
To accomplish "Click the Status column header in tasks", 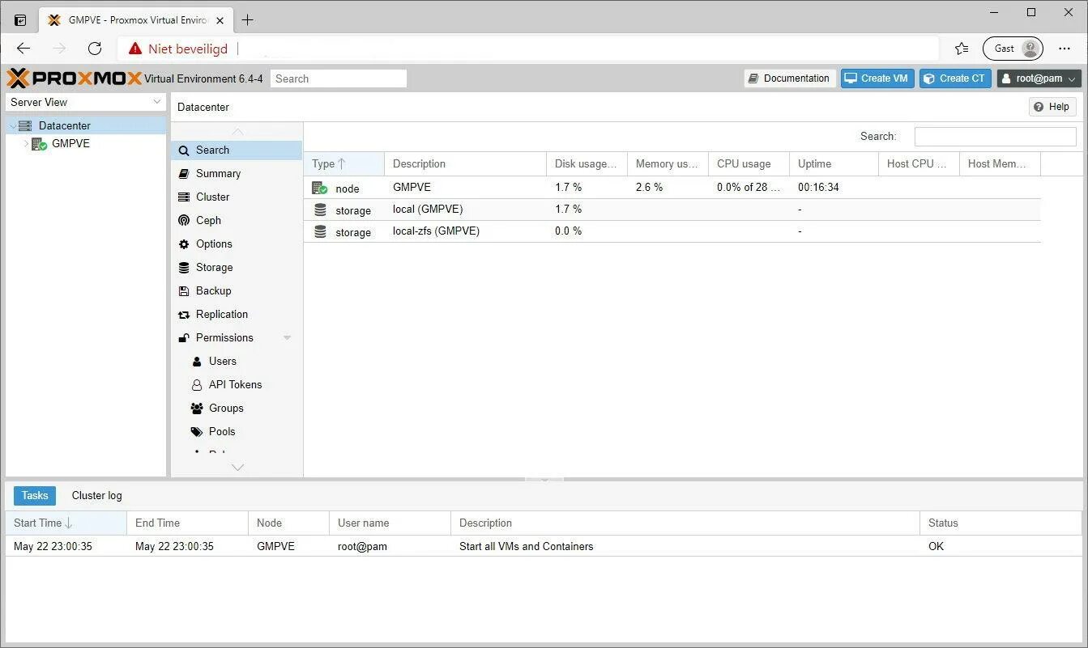I will coord(1001,523).
